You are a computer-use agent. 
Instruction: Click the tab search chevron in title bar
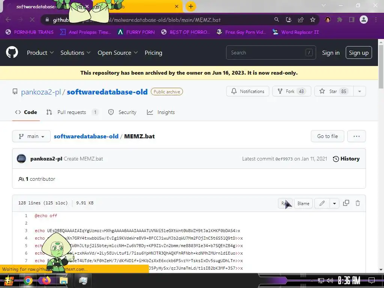[324, 5]
